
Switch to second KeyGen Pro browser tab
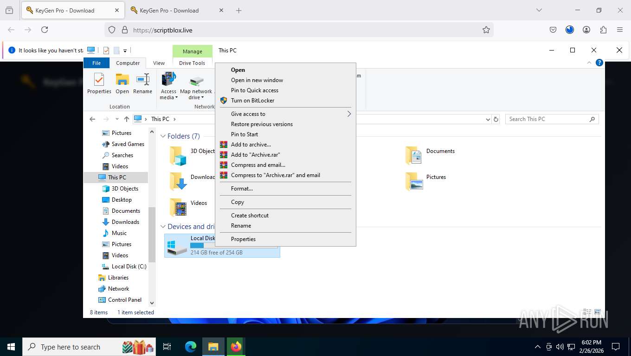pos(176,10)
